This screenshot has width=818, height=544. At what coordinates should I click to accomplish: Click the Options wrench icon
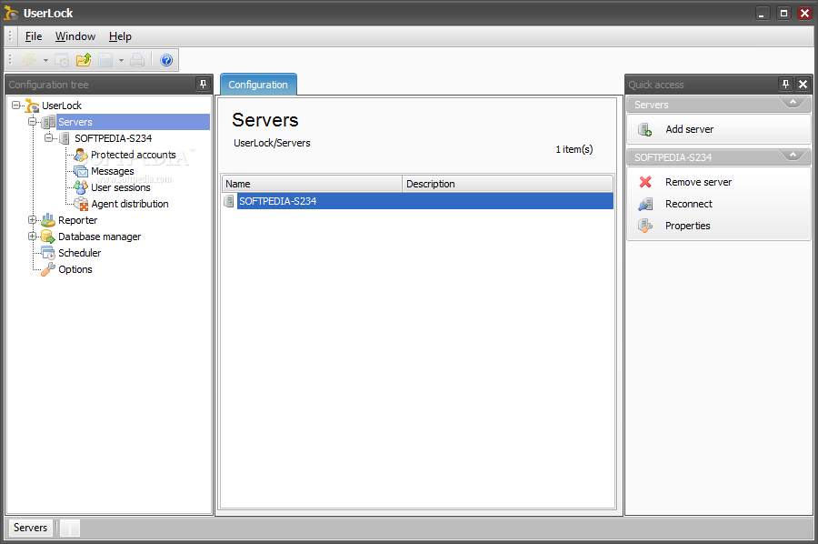[48, 269]
